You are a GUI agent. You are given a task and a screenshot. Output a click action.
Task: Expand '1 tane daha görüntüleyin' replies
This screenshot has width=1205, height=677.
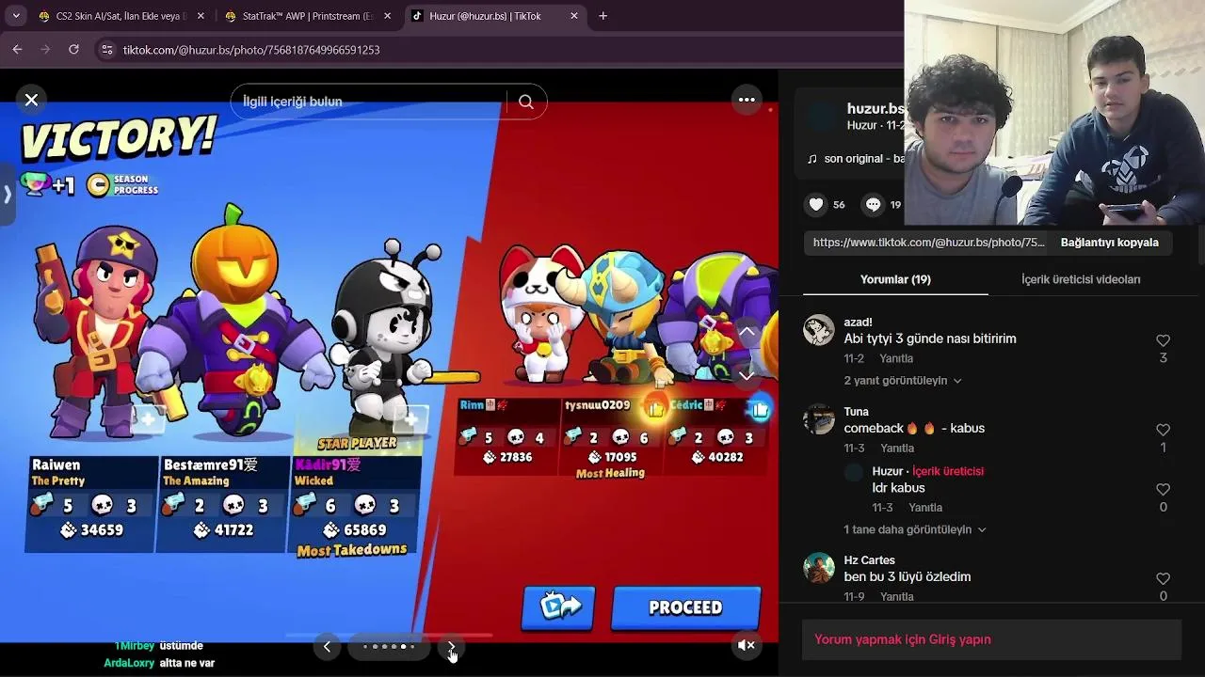click(915, 529)
